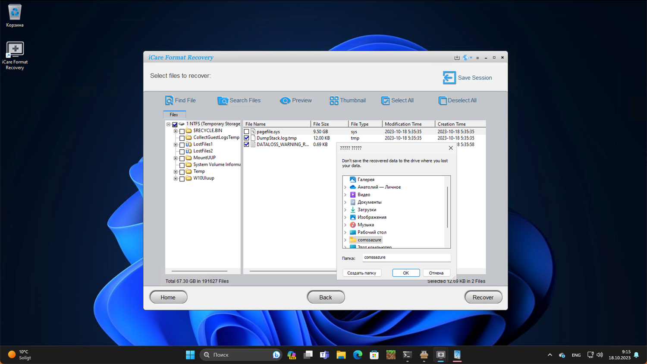The height and width of the screenshot is (364, 647).
Task: Open the language globe icon in the title bar
Action: click(x=466, y=57)
